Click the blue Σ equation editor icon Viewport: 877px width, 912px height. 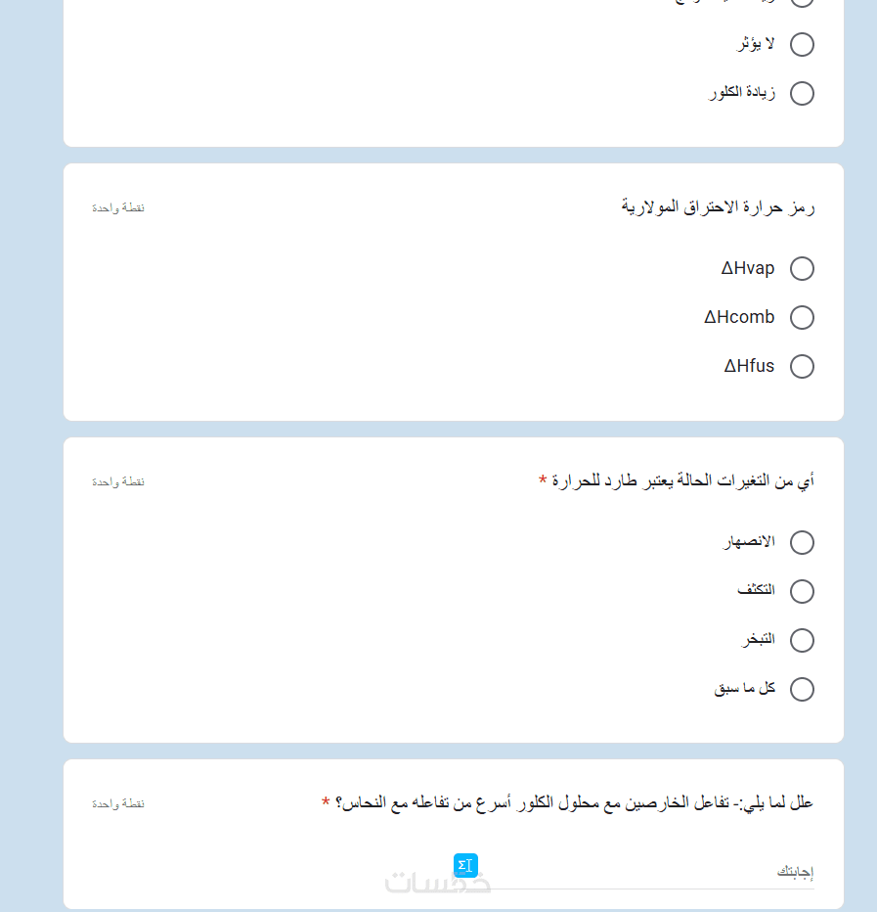(x=465, y=865)
